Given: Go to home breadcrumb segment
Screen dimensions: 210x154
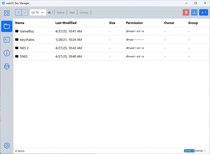Looking at the screenshot, I should (x=61, y=13).
